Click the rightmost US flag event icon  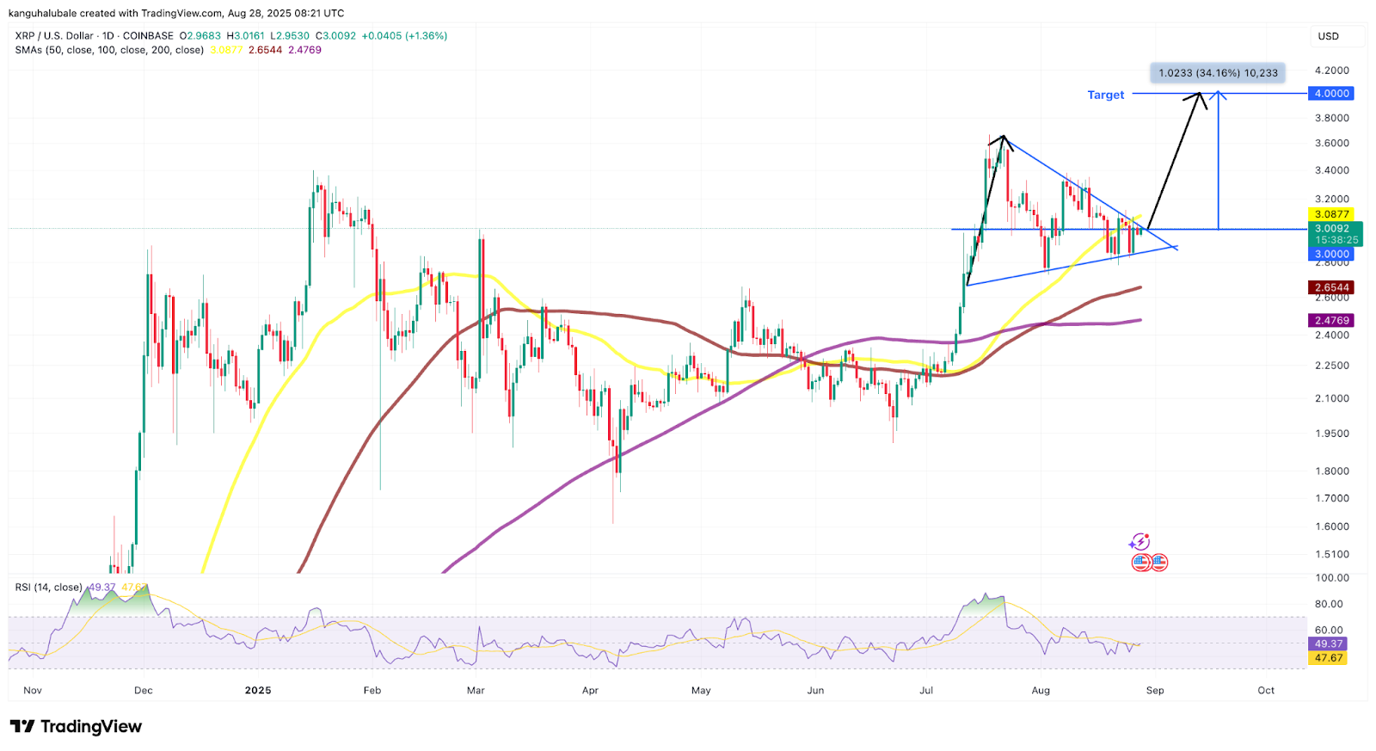point(1159,563)
